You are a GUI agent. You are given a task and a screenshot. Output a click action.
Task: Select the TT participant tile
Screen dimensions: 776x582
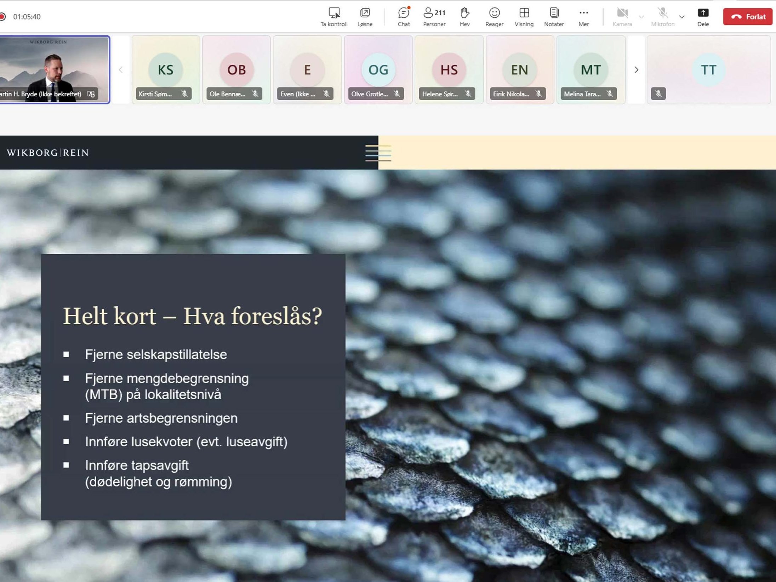[709, 70]
